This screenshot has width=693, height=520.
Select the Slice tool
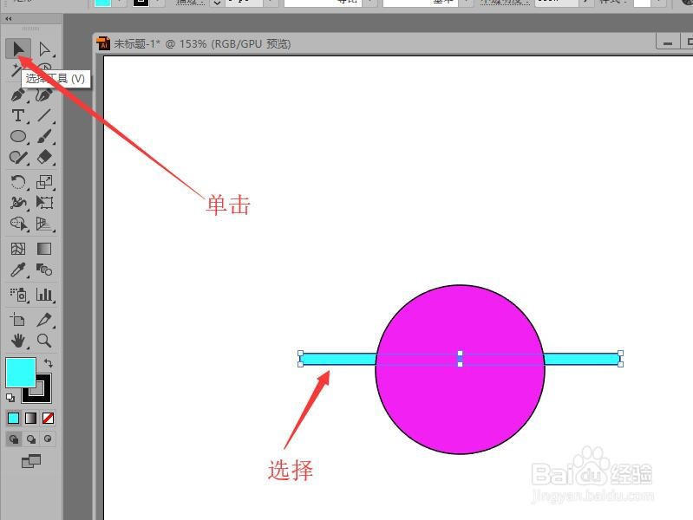pos(44,319)
